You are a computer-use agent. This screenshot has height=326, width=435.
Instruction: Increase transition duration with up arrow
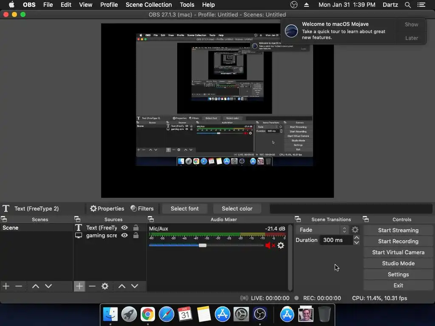pos(356,238)
